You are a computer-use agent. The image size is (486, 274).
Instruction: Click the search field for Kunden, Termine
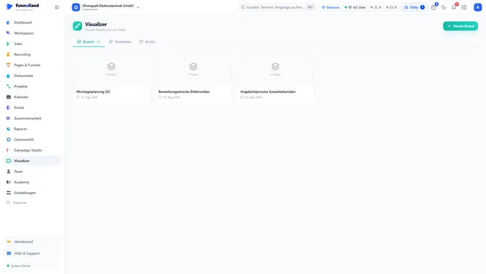[x=277, y=7]
